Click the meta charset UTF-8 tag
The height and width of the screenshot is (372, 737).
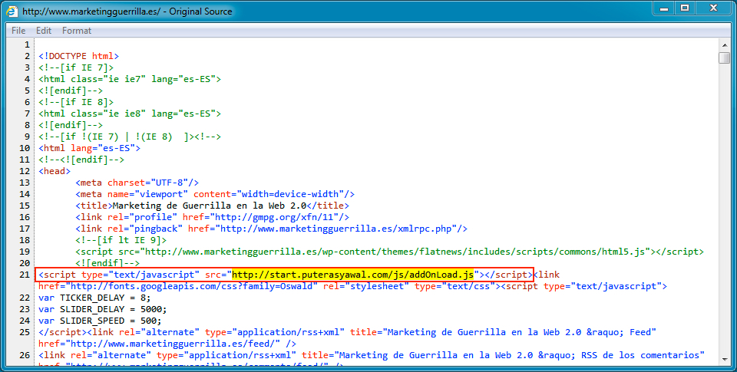click(137, 183)
